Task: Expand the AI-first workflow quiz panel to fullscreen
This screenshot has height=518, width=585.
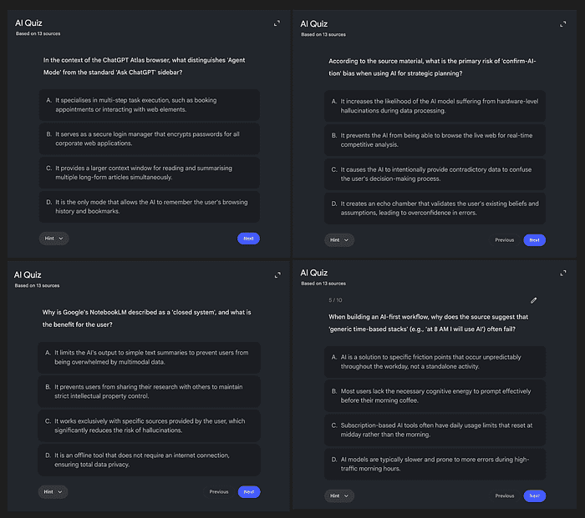Action: [x=563, y=273]
